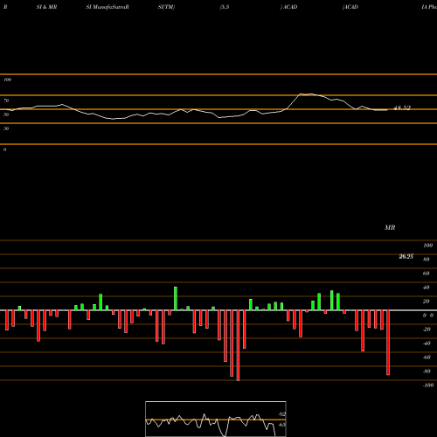Image resolution: width=437 pixels, height=437 pixels.
Task: Click the -100 label on the MR axis
Action: coord(428,385)
